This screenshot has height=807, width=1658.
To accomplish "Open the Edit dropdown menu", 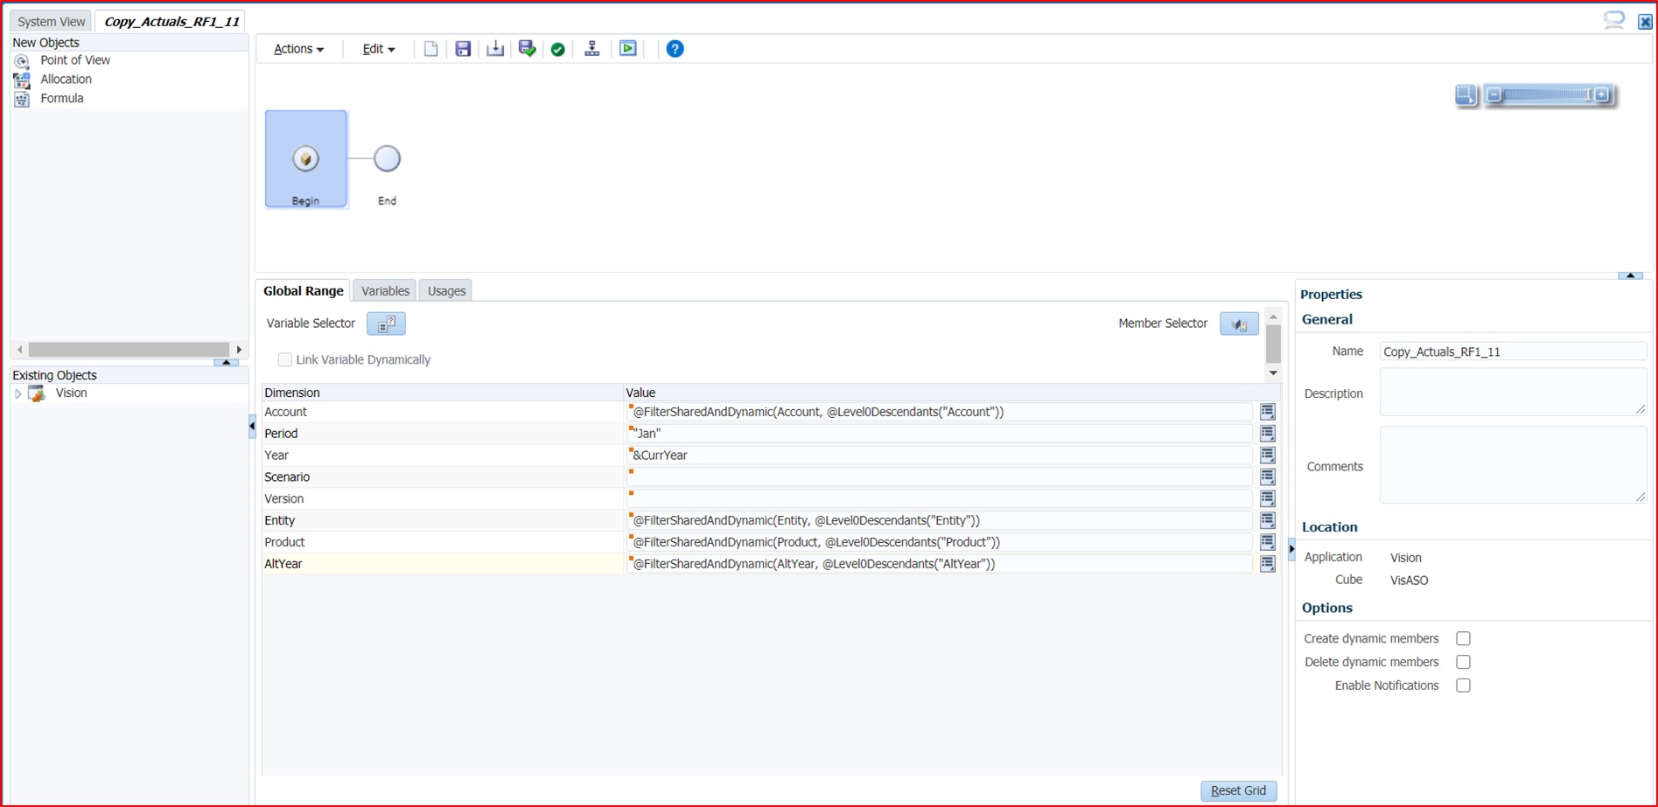I will click(x=378, y=49).
